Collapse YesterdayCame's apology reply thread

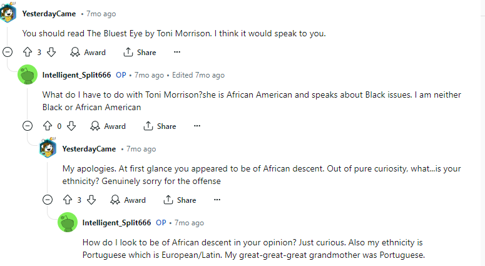click(x=48, y=200)
